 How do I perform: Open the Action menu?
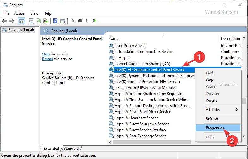[x=20, y=13]
